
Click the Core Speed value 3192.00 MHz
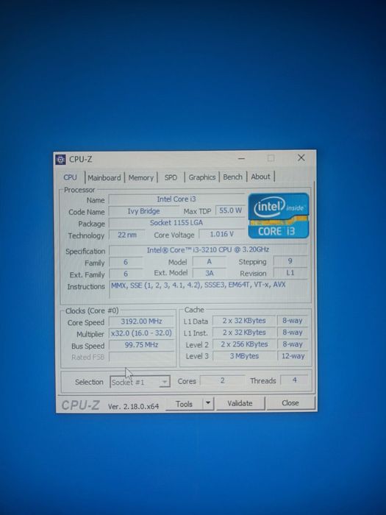[x=141, y=322]
